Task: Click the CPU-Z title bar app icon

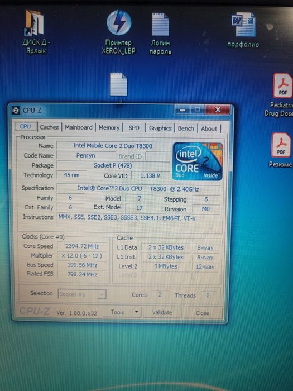Action: click(x=16, y=110)
